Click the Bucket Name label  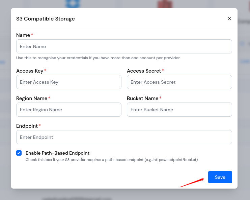click(142, 98)
